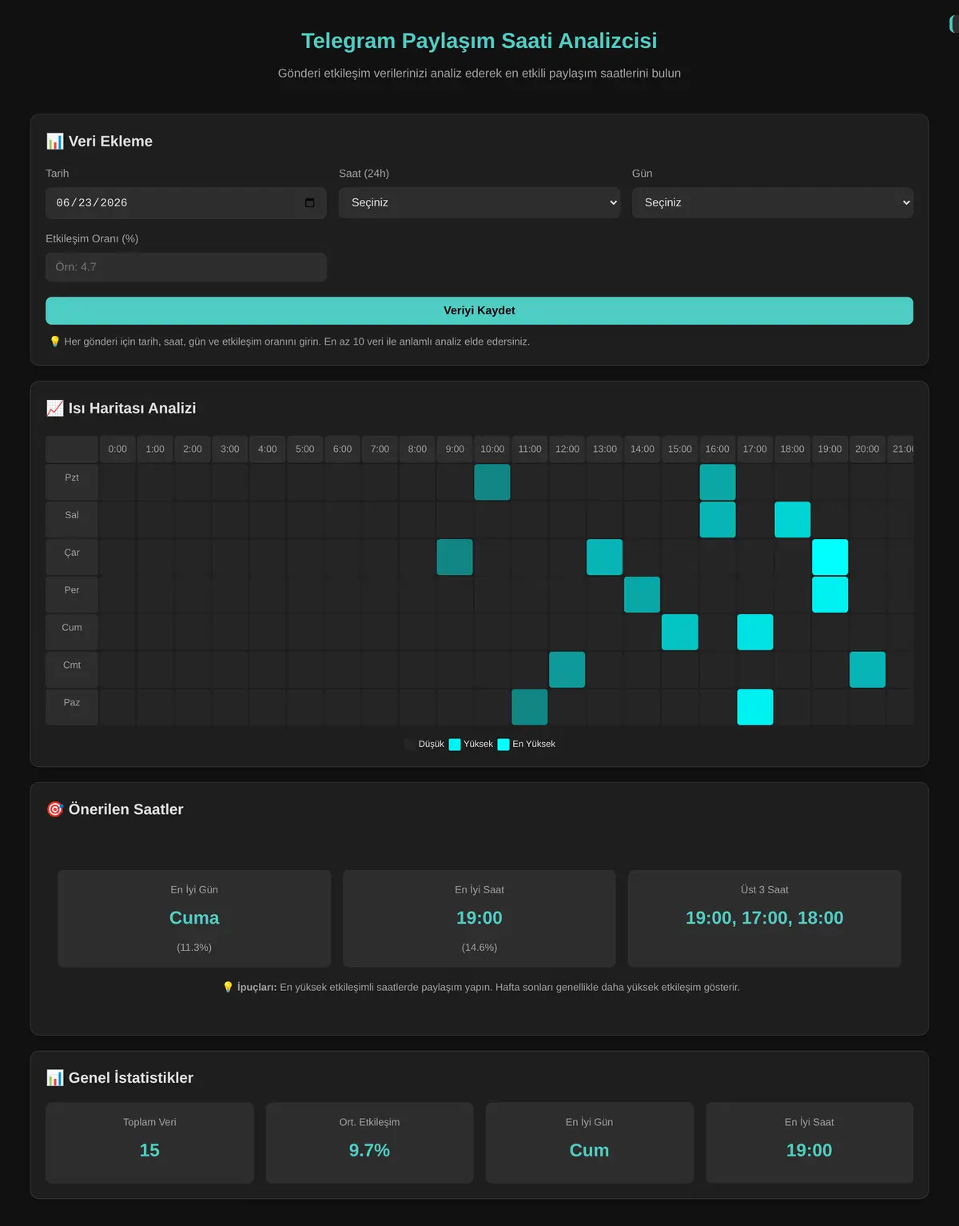This screenshot has width=959, height=1226.
Task: Select the Cmt 20:00 heatmap cell
Action: click(x=868, y=670)
